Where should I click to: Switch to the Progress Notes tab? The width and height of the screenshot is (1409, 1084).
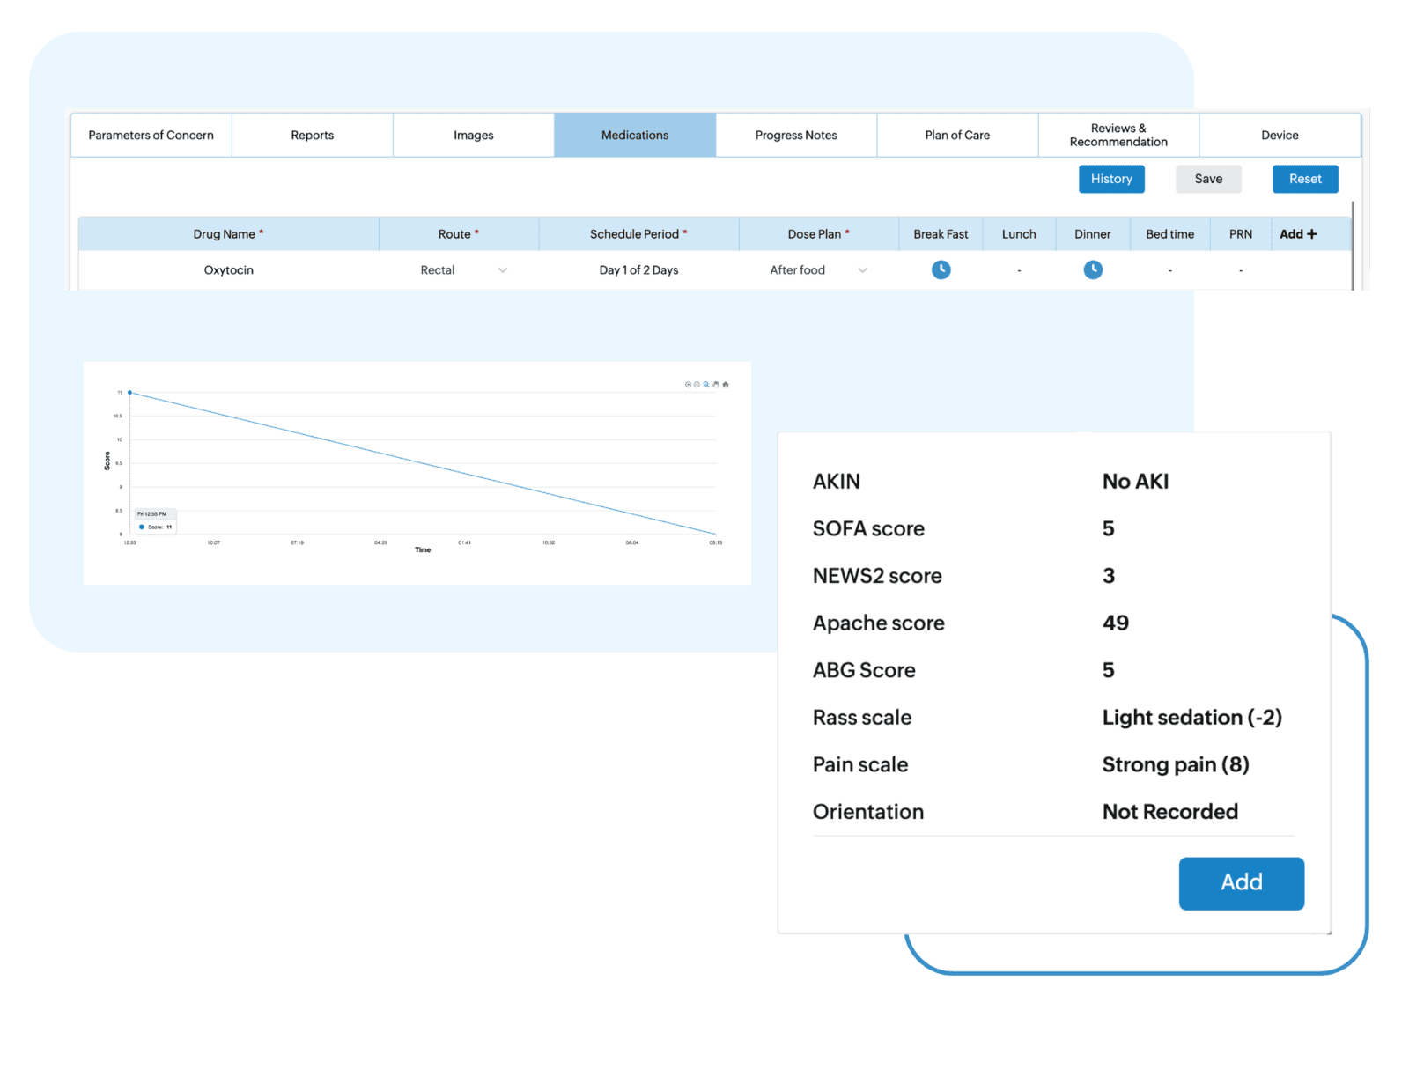coord(795,136)
